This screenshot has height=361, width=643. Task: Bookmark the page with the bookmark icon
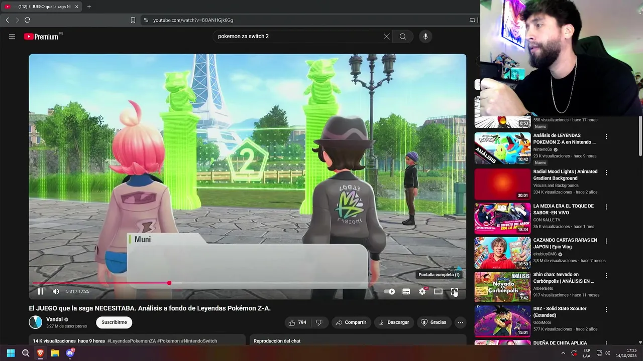(x=133, y=20)
